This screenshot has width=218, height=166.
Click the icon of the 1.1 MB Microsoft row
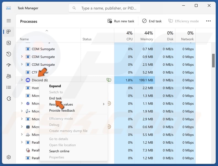28,103
